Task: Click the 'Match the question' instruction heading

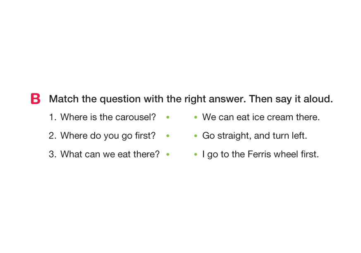Action: pyautogui.click(x=190, y=99)
